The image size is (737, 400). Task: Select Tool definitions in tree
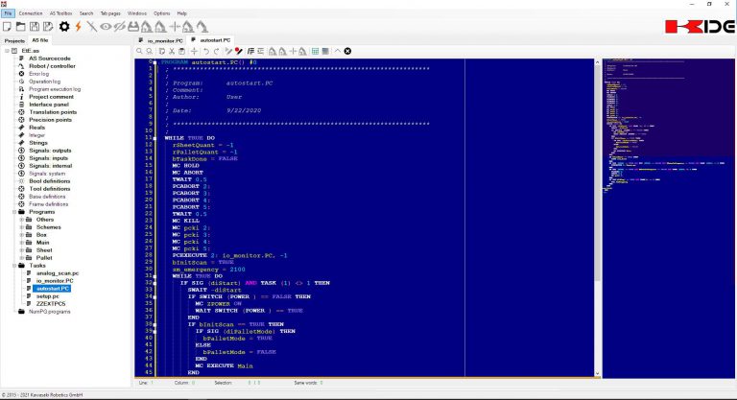pyautogui.click(x=49, y=189)
